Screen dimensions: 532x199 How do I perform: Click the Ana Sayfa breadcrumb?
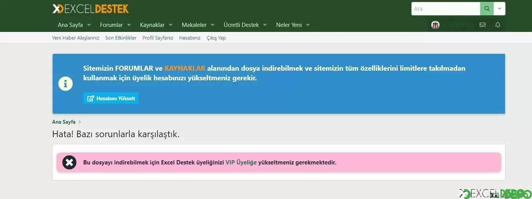click(x=64, y=122)
